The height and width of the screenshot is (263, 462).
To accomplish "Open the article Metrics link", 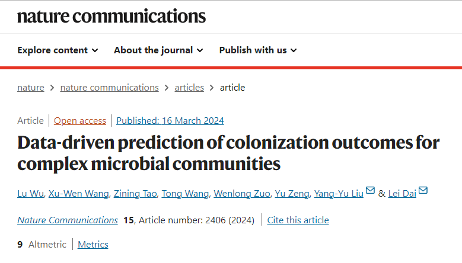I will click(x=93, y=245).
